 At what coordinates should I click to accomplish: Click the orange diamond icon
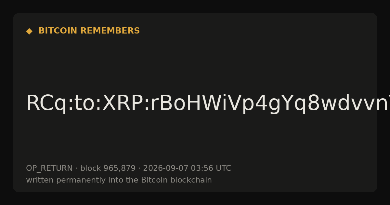point(29,31)
